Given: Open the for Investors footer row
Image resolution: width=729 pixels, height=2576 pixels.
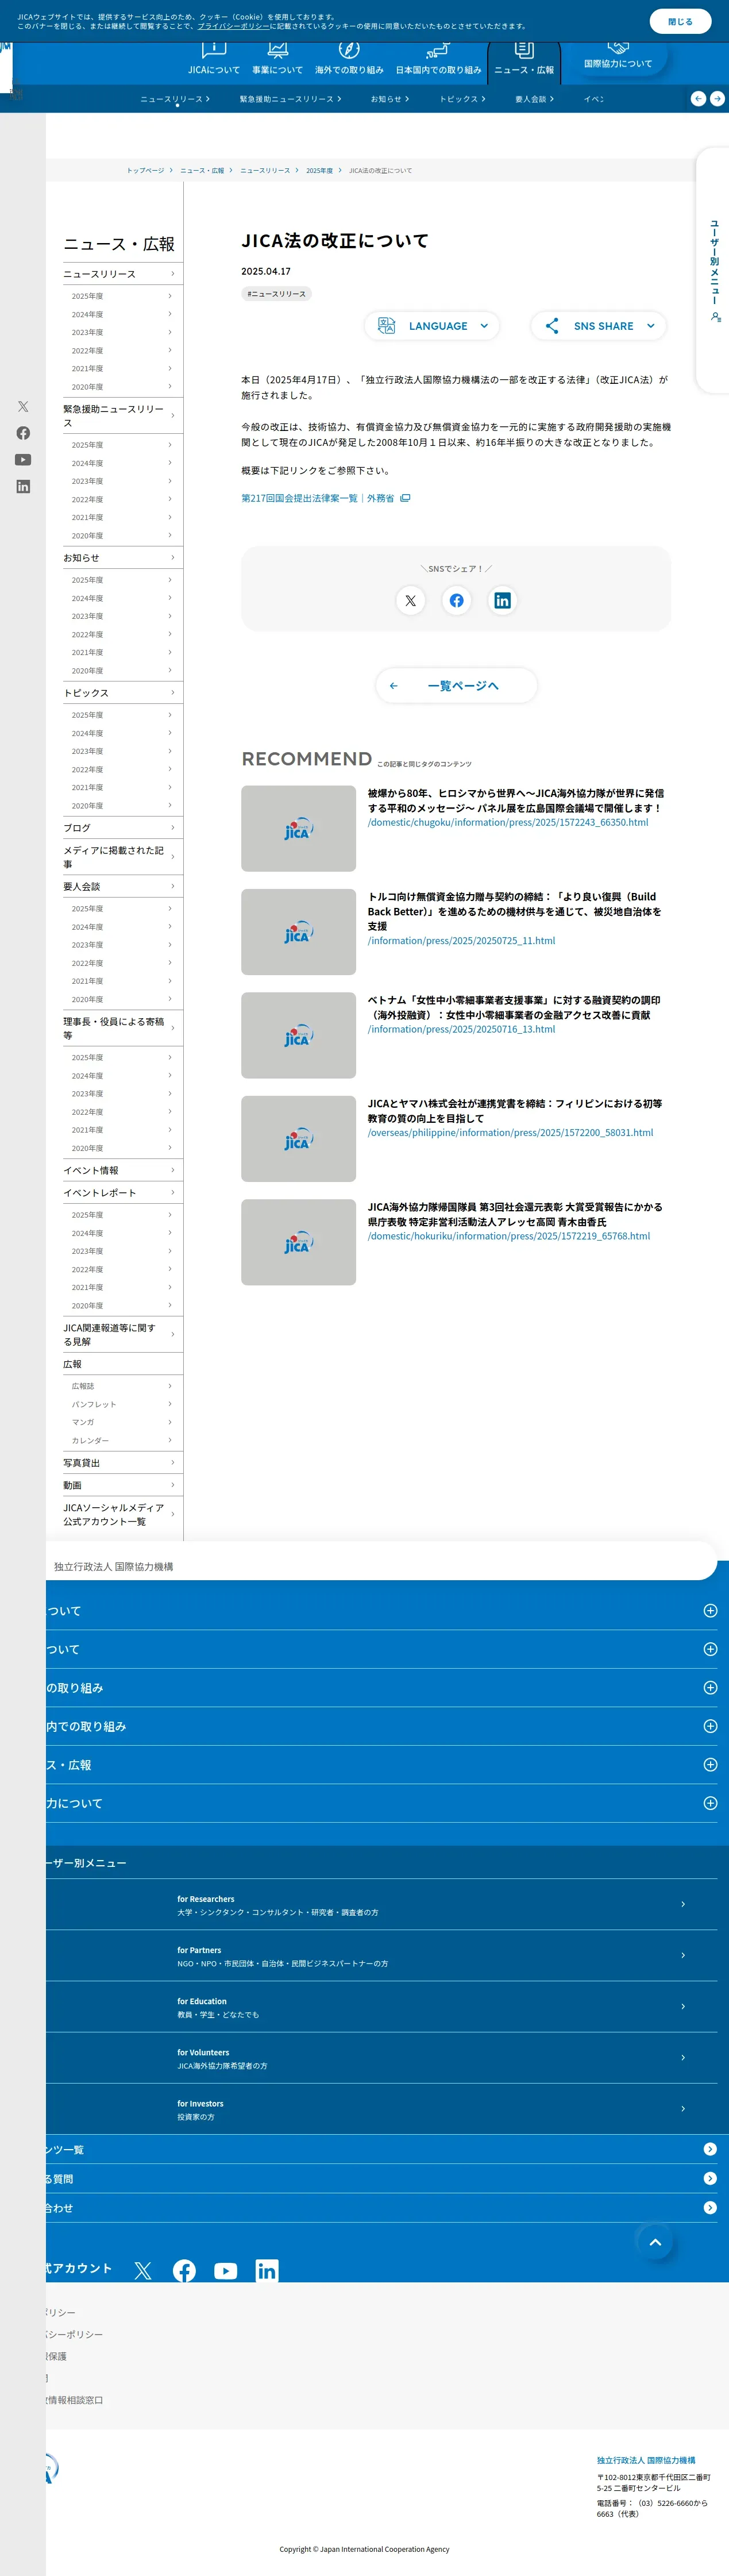Looking at the screenshot, I should click(x=382, y=2109).
